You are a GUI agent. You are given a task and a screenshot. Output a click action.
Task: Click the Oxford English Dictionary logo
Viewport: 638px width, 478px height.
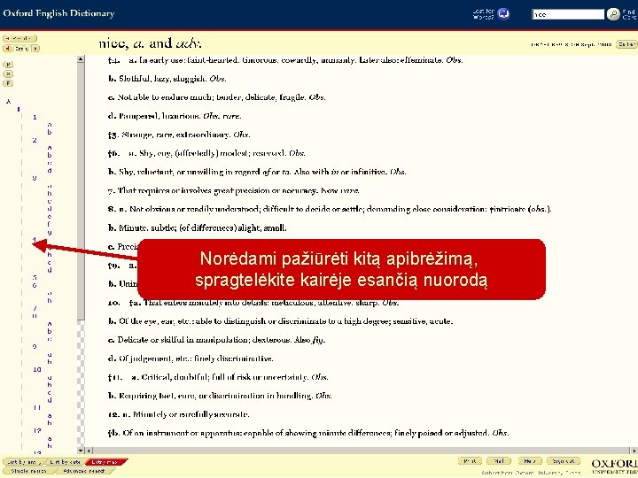[58, 13]
